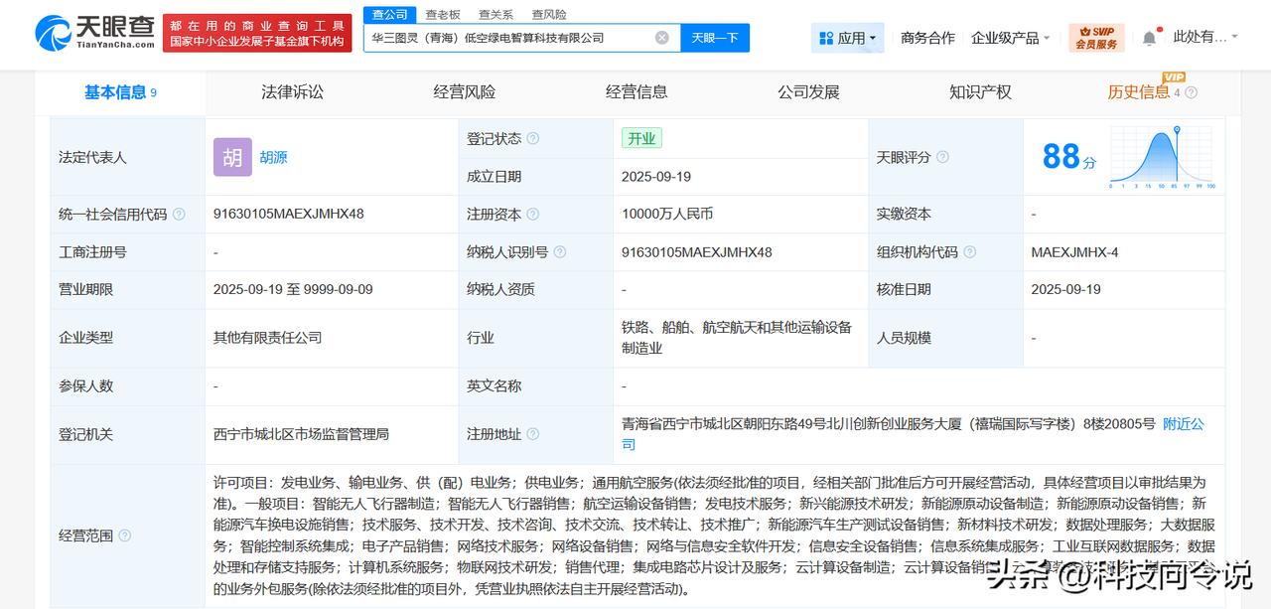Click help icon next to 统一社会信用代码

179,214
